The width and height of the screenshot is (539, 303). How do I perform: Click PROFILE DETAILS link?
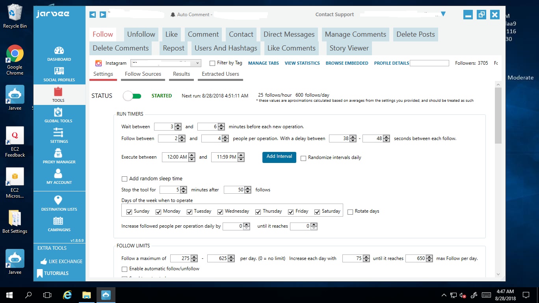tap(392, 63)
